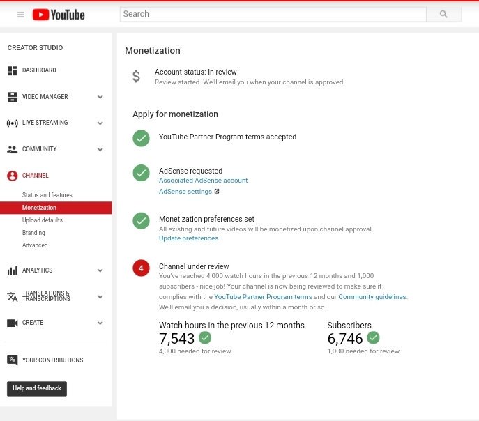Click external link icon after AdSense settings

coord(217,192)
